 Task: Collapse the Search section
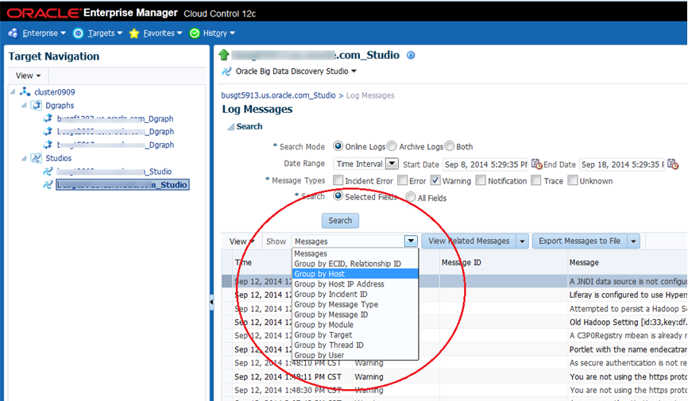pos(230,127)
